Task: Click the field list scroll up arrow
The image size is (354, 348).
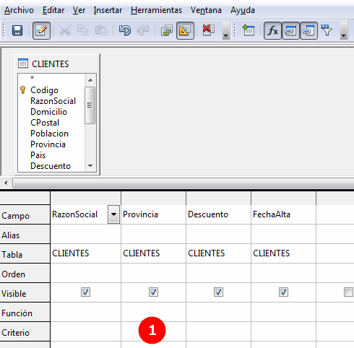Action: 90,80
